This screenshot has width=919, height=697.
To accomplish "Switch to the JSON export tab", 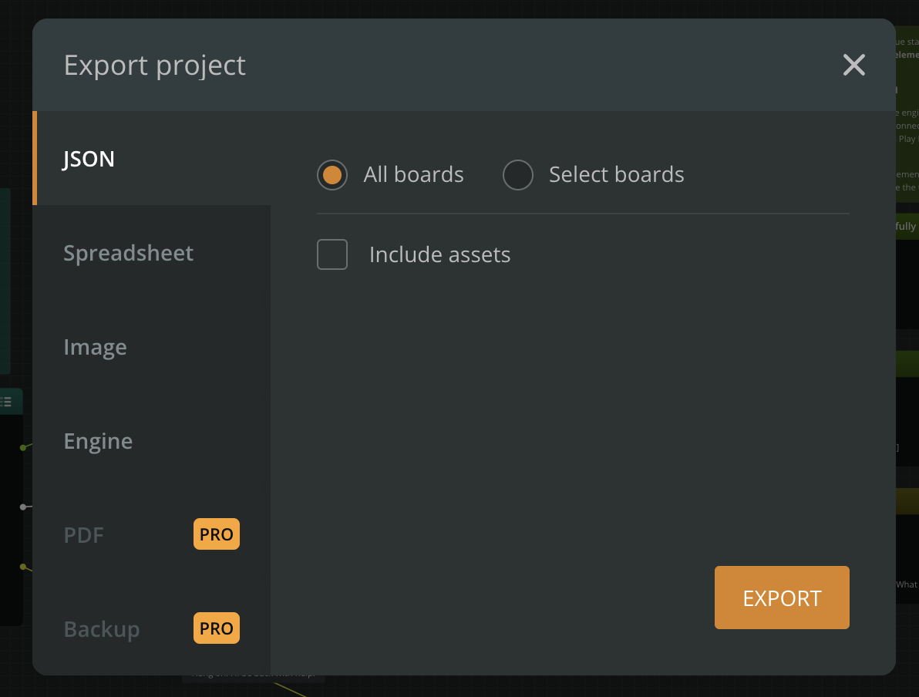I will (x=89, y=159).
